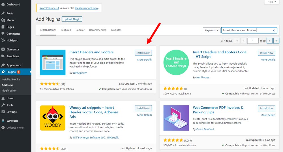Click the Comments bubble icon

click(x=3, y=34)
